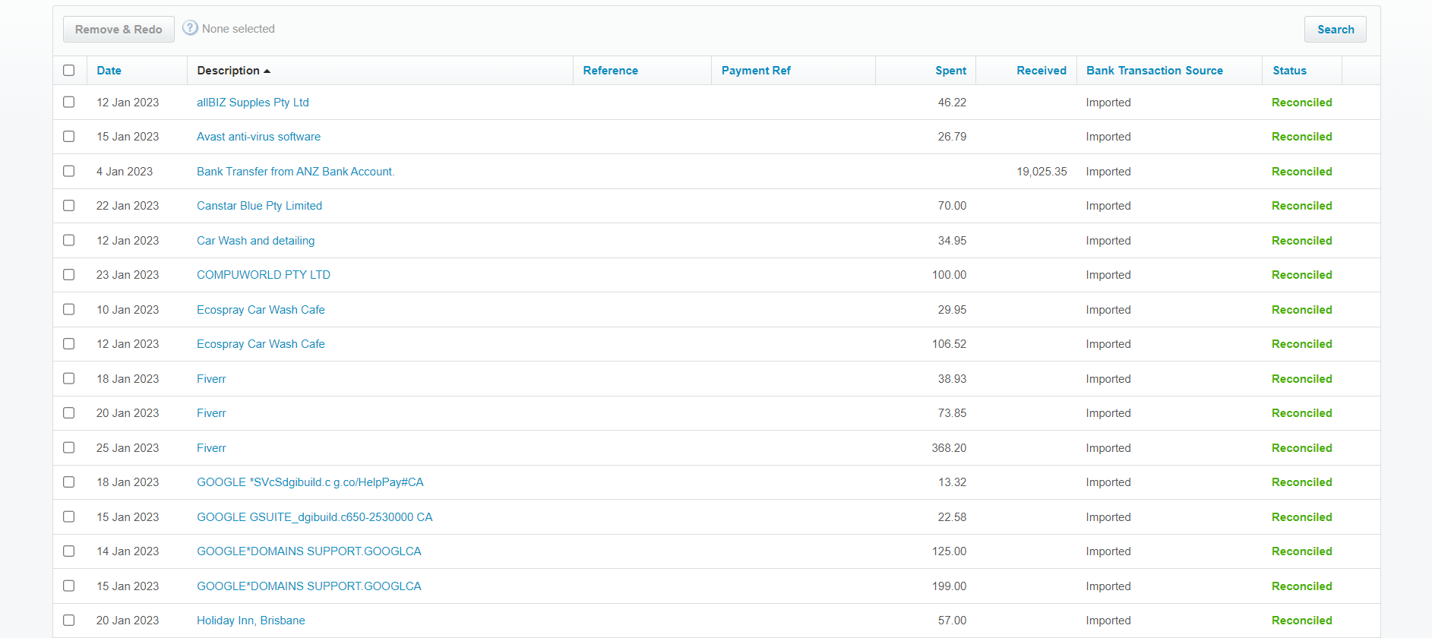
Task: Check the Fiverr 368.20 row checkbox
Action: click(x=69, y=447)
